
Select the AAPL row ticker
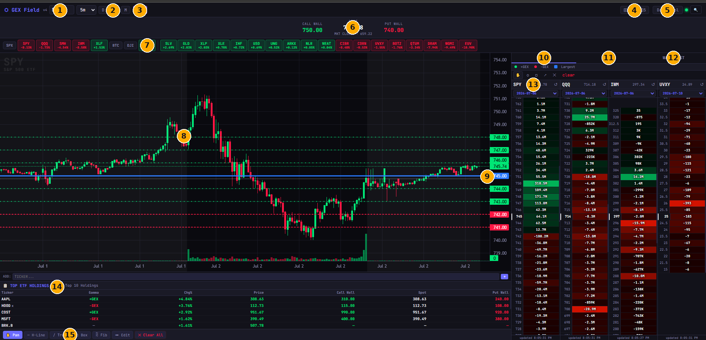tap(6, 299)
